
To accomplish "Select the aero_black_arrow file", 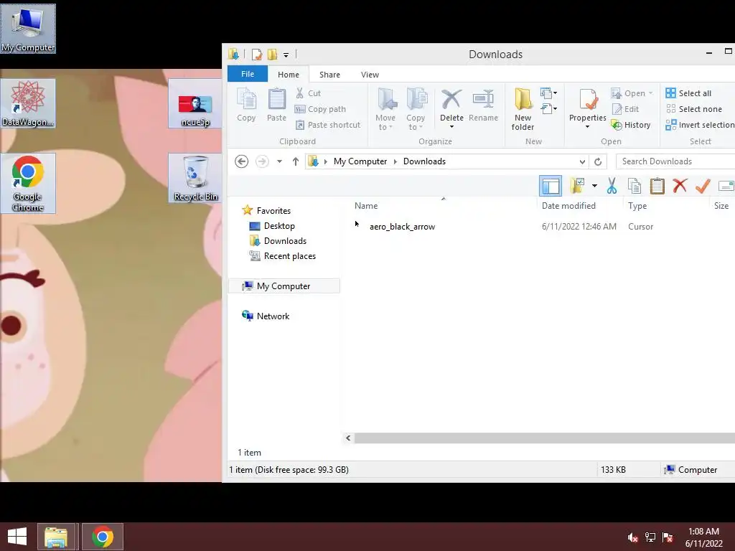I will point(402,227).
